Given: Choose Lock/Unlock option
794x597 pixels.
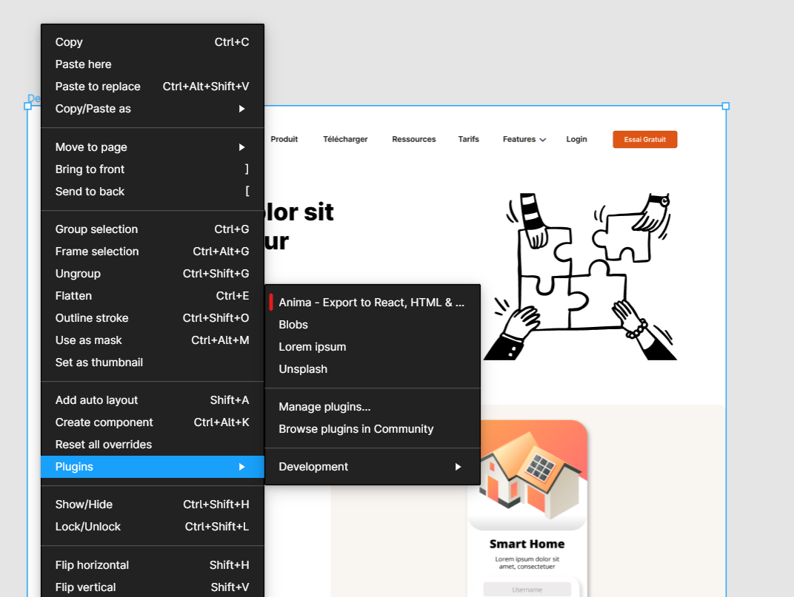Looking at the screenshot, I should point(153,527).
